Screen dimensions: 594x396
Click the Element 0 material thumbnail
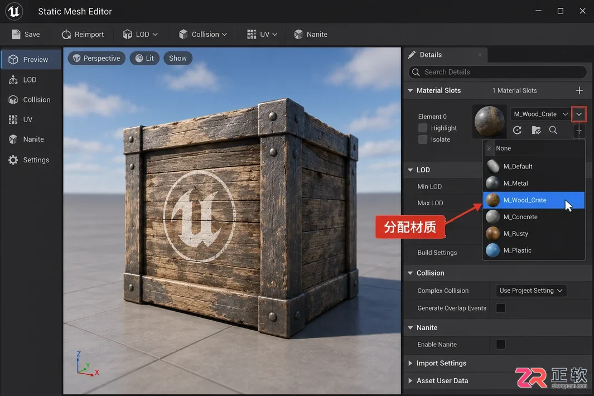(x=490, y=121)
